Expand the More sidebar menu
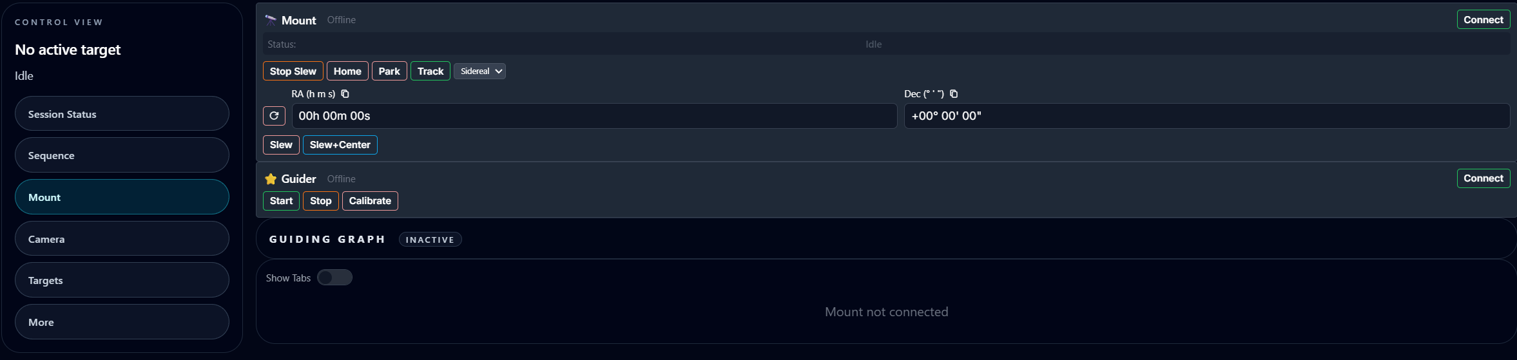 pyautogui.click(x=122, y=322)
